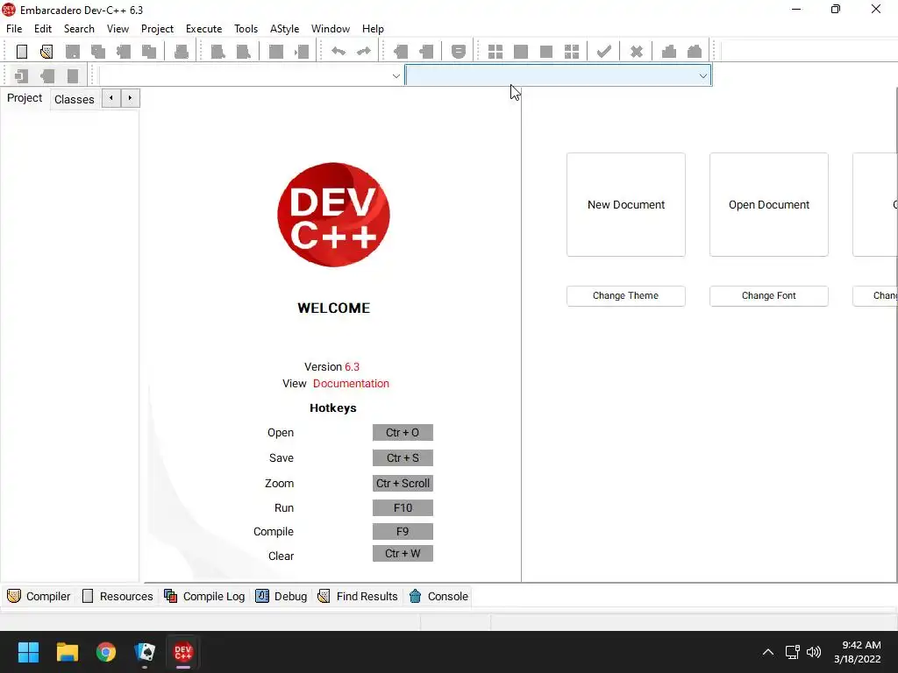Click the New Document card
The image size is (898, 673).
coord(626,204)
